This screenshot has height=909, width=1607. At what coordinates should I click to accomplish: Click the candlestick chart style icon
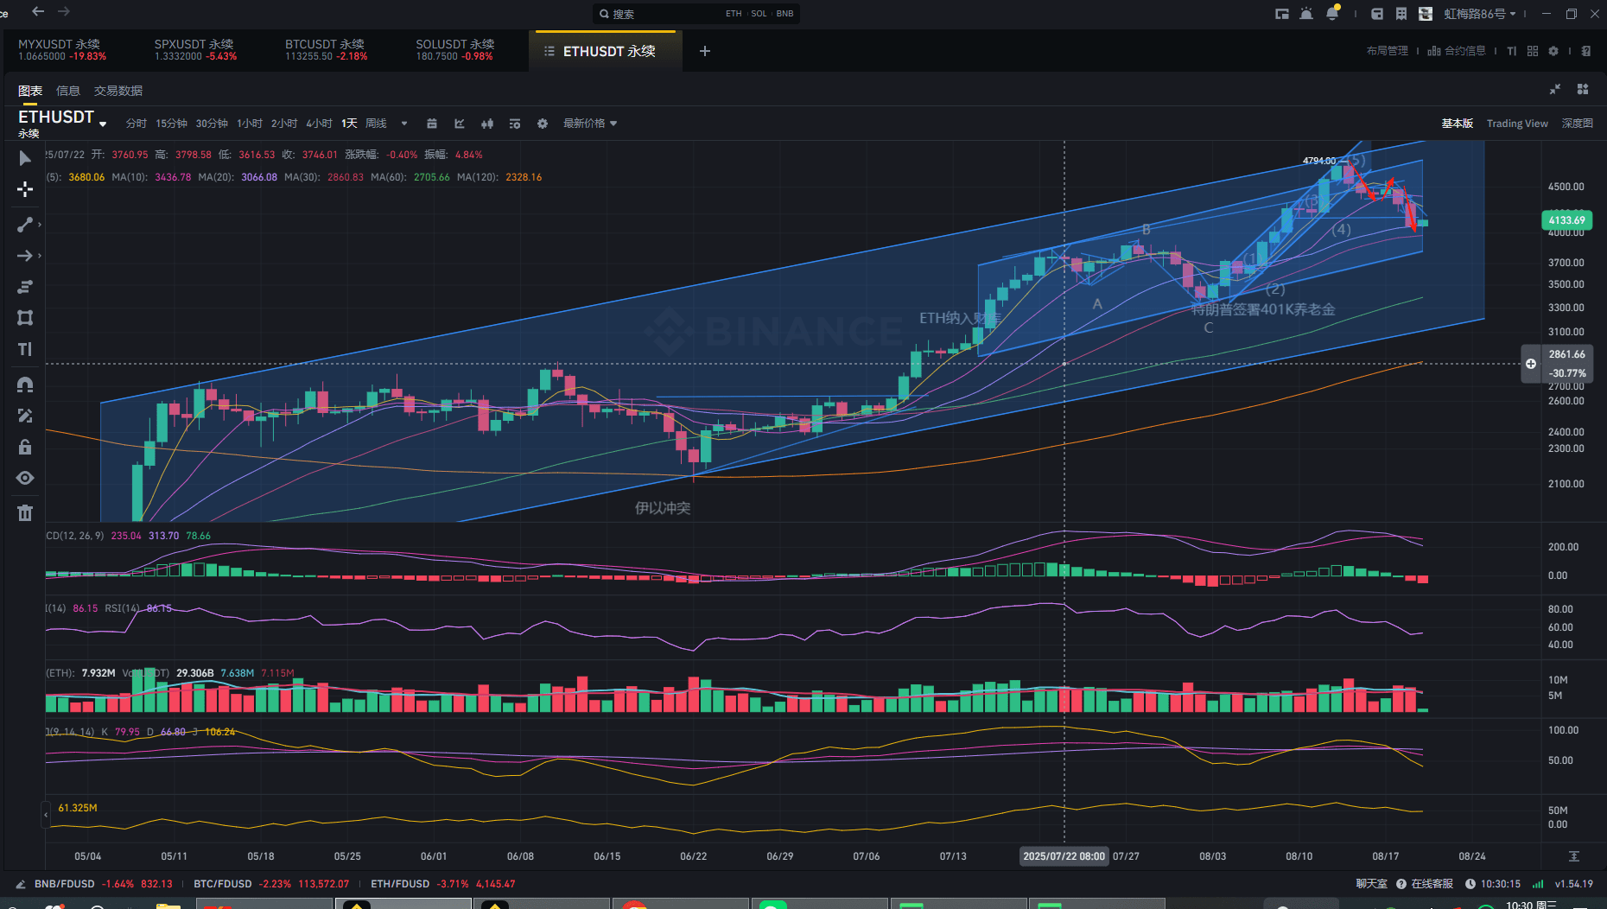(x=487, y=124)
